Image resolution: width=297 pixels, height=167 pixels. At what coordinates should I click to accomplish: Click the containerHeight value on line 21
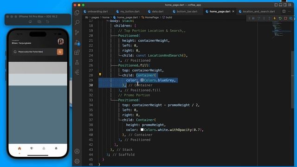[x=153, y=41]
